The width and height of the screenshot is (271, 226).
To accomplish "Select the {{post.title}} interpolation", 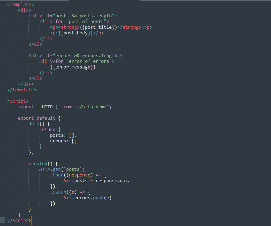I will [x=98, y=27].
